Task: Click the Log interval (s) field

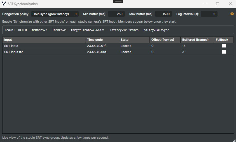Action: tap(209, 14)
